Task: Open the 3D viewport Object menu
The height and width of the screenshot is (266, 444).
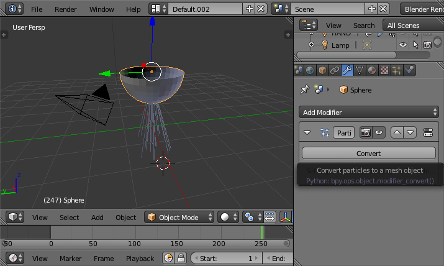Action: click(x=125, y=218)
